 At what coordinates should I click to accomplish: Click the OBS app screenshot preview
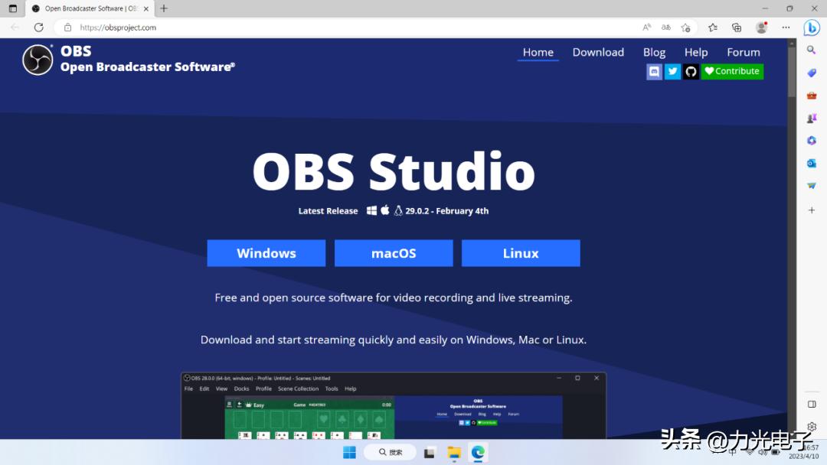(x=394, y=406)
